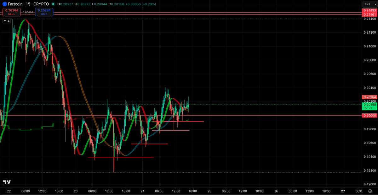The height and width of the screenshot is (195, 378).
Task: Click the red SELL 0.20264 button
Action: tap(12, 12)
